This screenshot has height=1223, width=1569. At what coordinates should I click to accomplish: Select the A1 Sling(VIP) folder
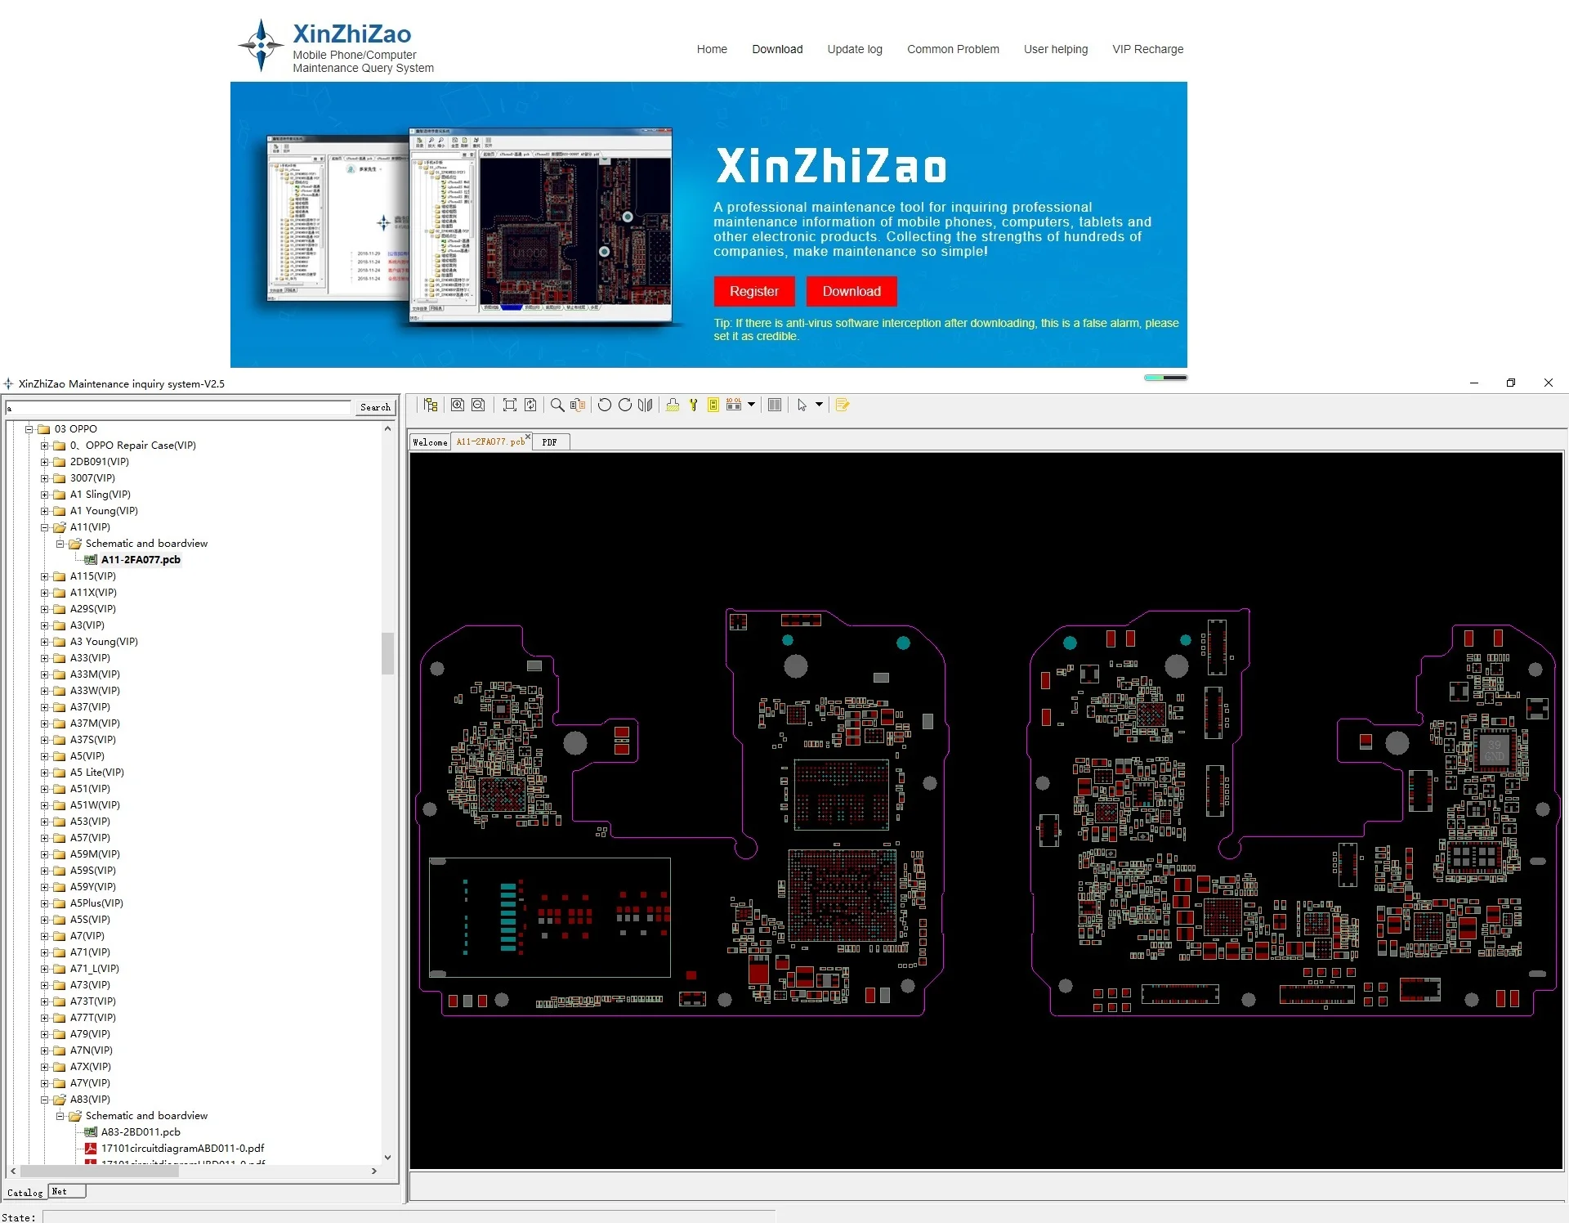tap(100, 494)
